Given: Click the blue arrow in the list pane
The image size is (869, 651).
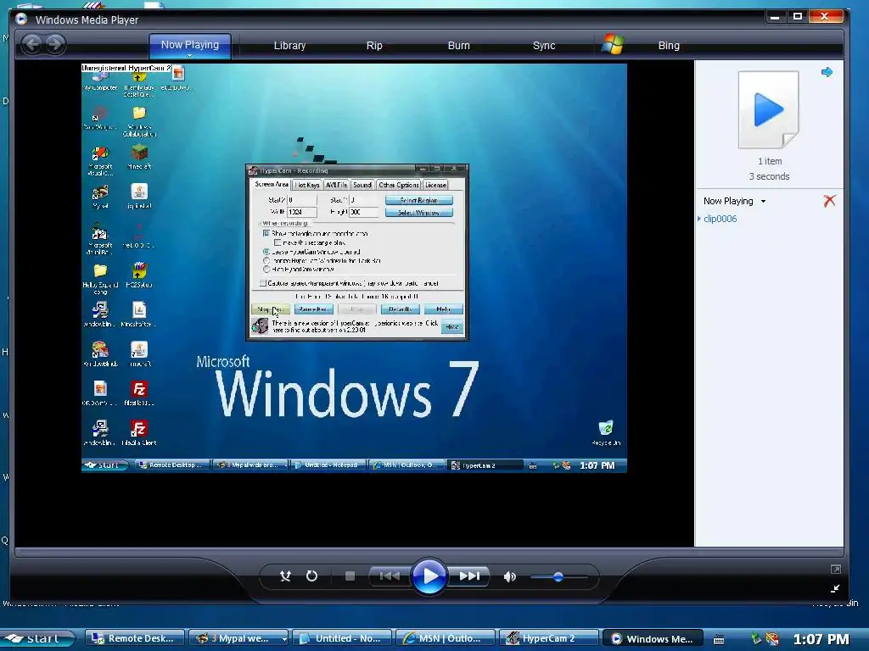Looking at the screenshot, I should point(827,72).
